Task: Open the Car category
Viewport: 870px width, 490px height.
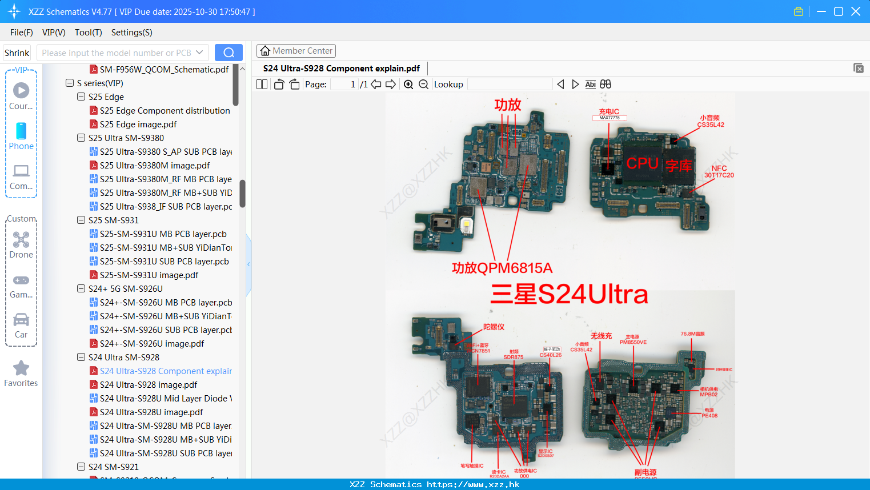Action: tap(21, 326)
